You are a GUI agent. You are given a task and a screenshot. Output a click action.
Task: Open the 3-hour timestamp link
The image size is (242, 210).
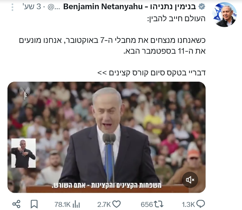(32, 7)
